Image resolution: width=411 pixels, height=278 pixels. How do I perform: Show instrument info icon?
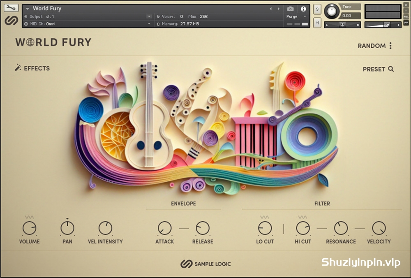click(x=303, y=9)
